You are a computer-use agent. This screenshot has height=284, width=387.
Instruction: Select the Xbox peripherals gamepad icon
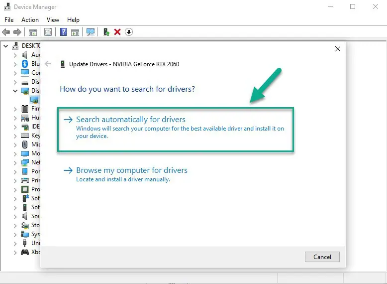25,253
